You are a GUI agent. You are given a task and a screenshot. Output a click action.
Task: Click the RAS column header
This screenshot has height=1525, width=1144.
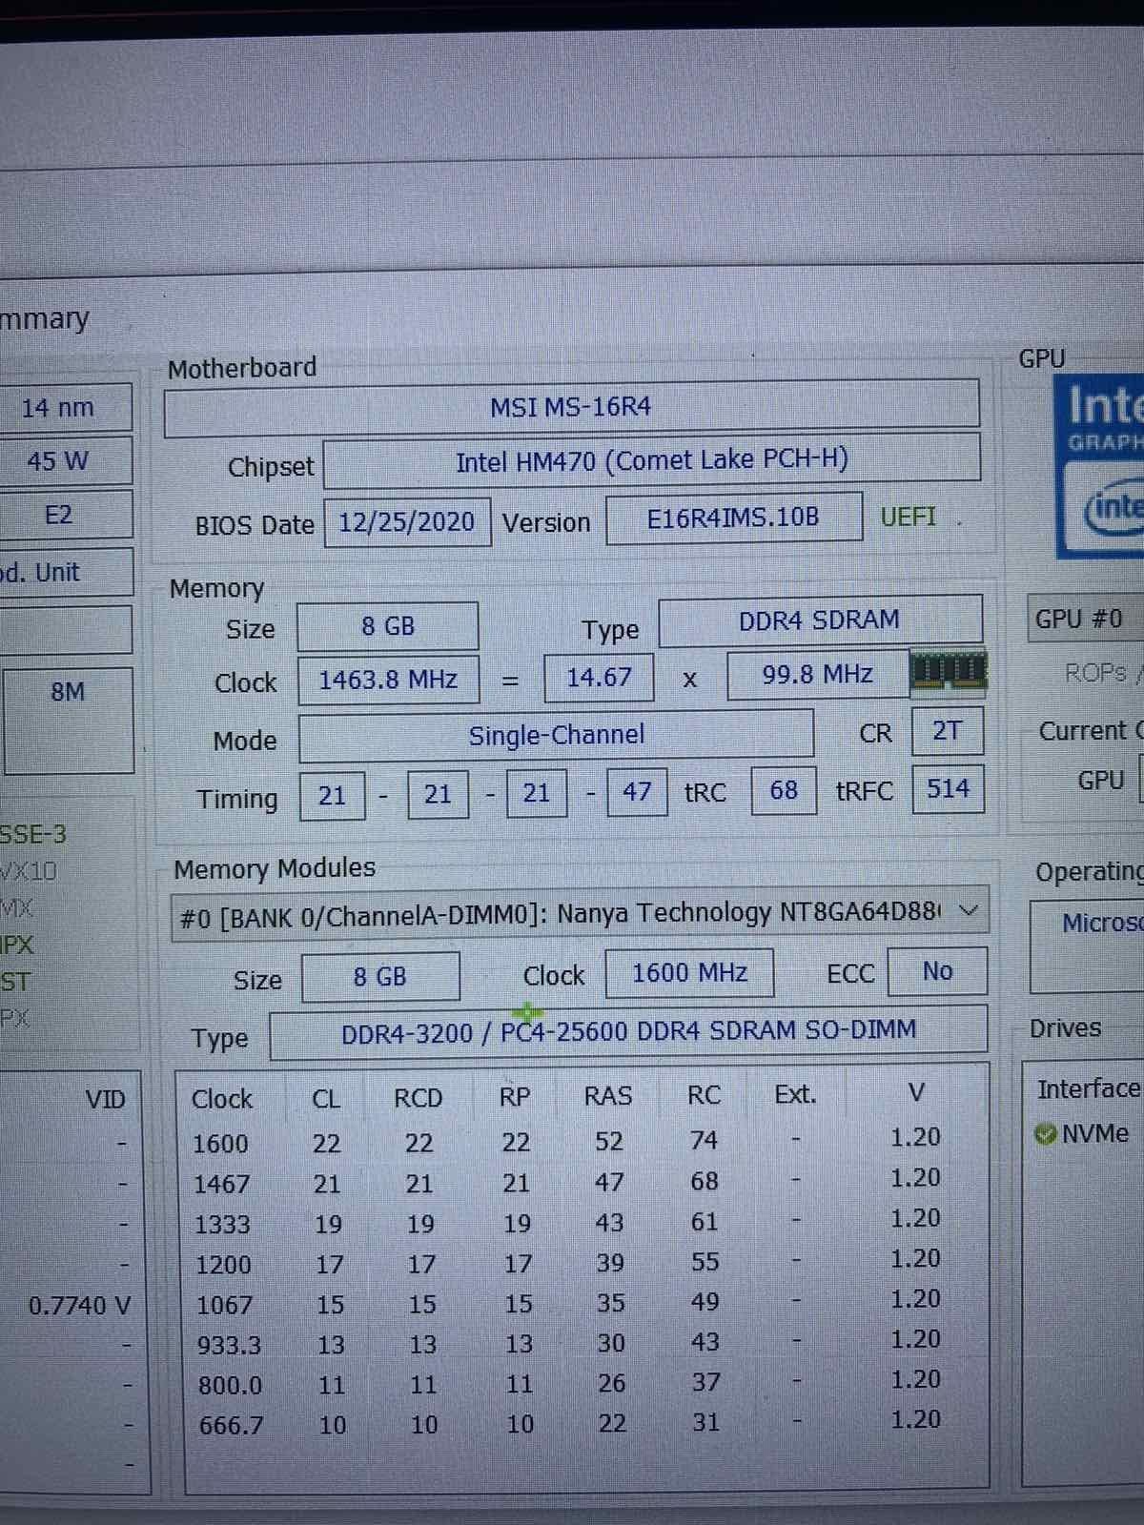(608, 1096)
